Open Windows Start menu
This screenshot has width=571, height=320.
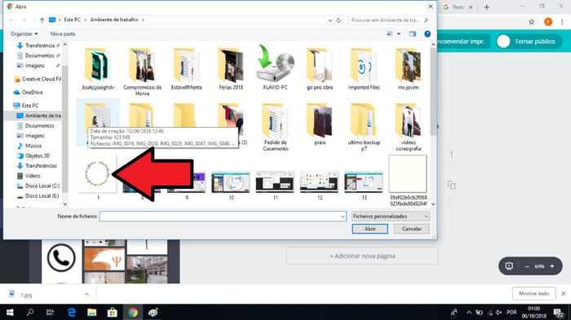pos(10,313)
